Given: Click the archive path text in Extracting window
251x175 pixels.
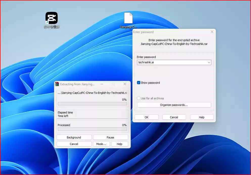Looking at the screenshot, I should (x=93, y=93).
